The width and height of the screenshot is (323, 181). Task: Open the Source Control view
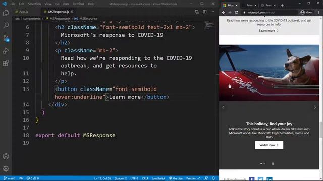click(6, 38)
